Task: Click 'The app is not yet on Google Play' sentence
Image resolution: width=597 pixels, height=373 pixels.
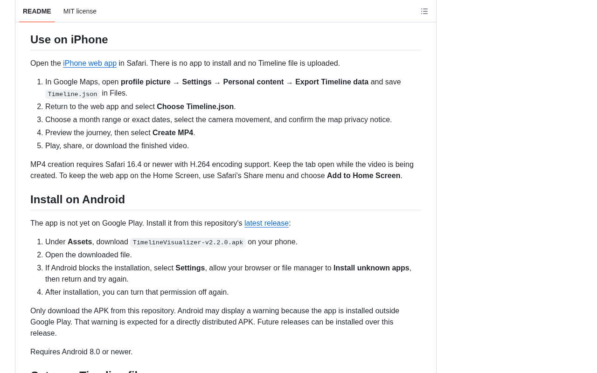Action: pos(160,223)
